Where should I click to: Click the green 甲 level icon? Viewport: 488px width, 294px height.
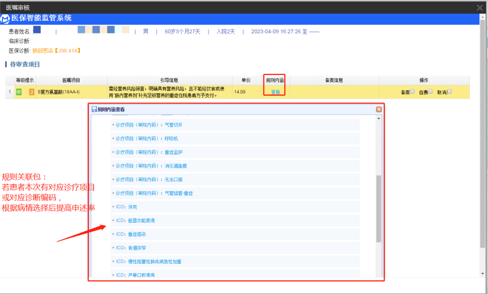tap(19, 92)
